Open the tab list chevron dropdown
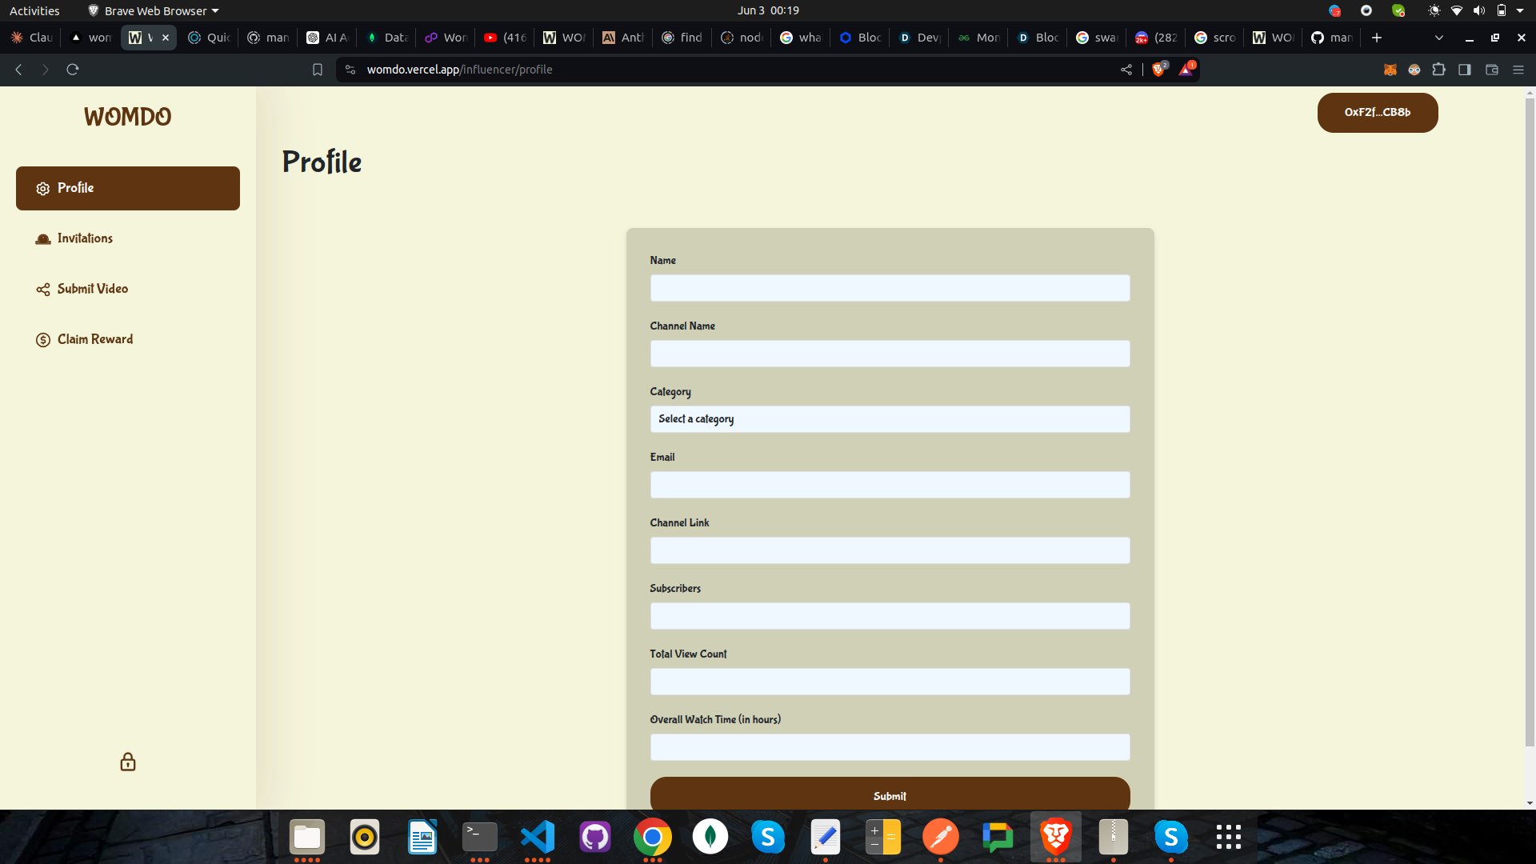This screenshot has height=864, width=1536. [x=1439, y=38]
